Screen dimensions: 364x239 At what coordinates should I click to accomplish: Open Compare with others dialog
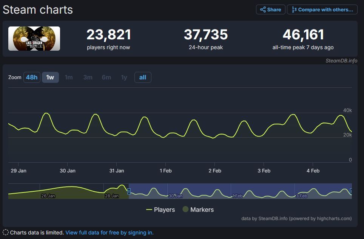tap(322, 9)
